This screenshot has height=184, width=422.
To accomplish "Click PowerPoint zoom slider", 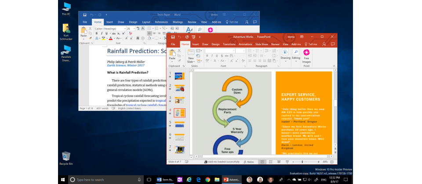I will (x=307, y=162).
